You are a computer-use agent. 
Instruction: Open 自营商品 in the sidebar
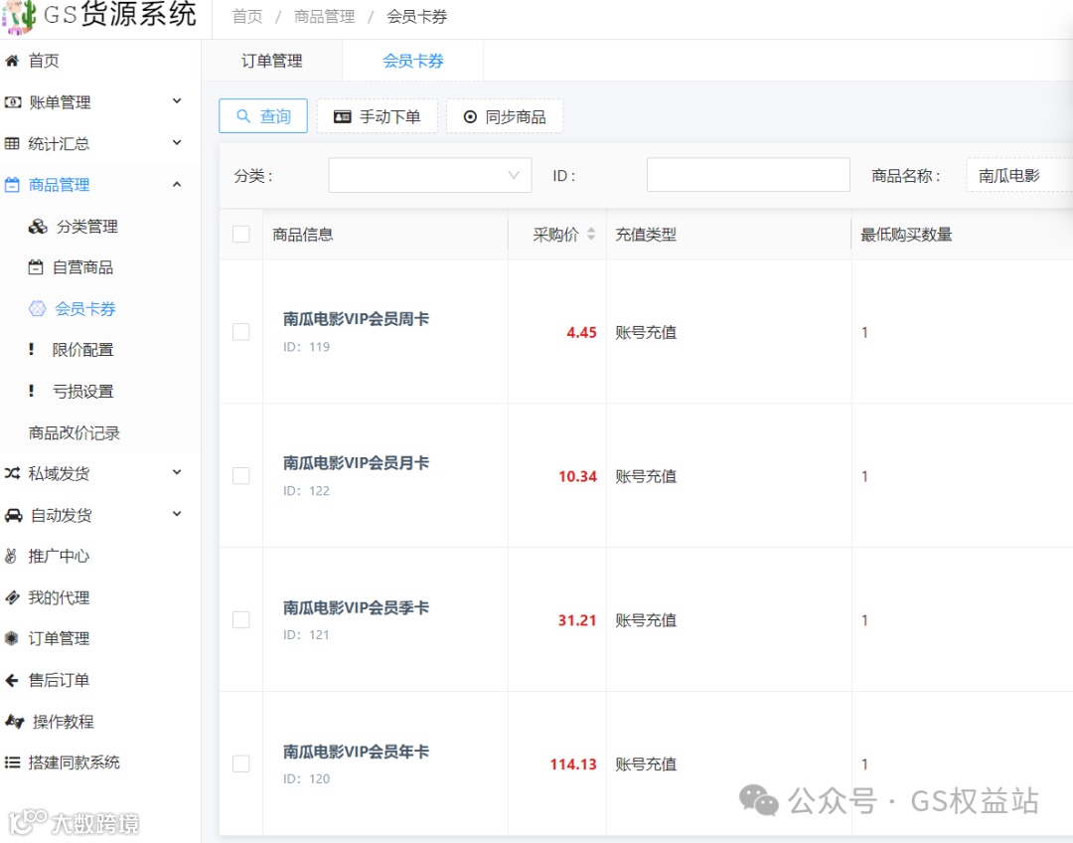pos(82,267)
